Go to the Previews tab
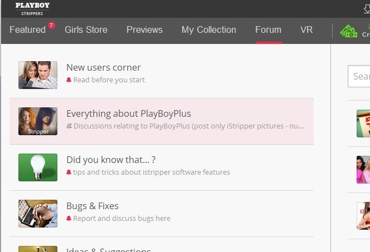The height and width of the screenshot is (252, 370). (144, 30)
